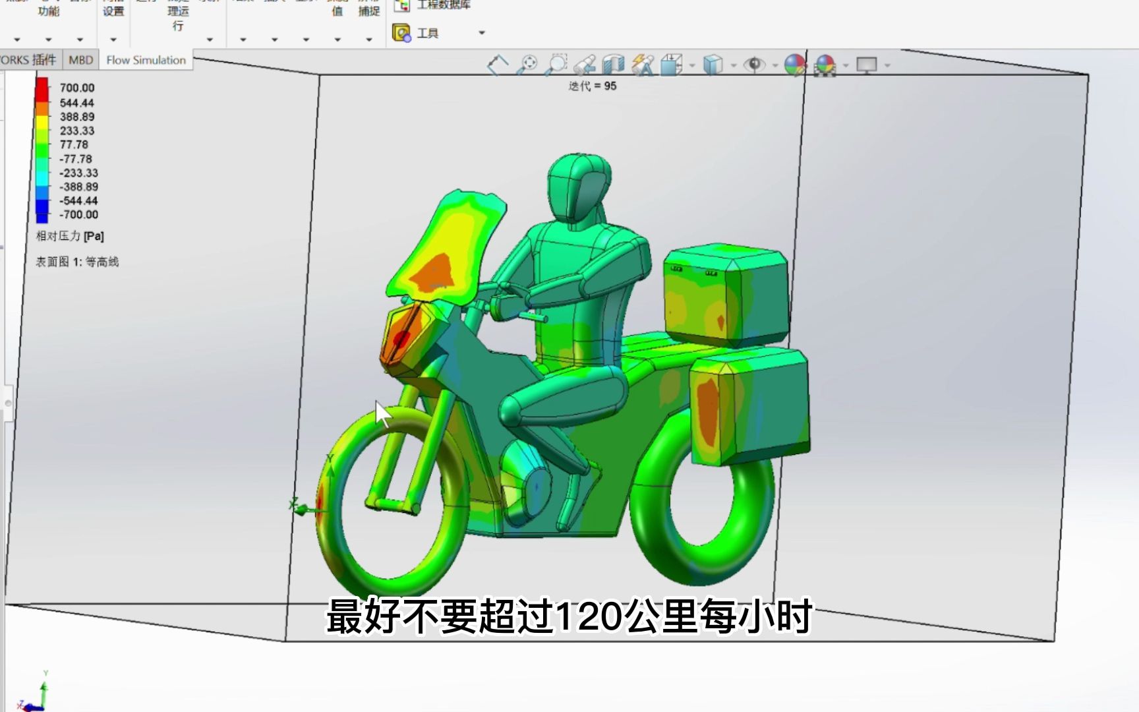Click the red top segment of pressure legend
The height and width of the screenshot is (712, 1139).
[42, 90]
